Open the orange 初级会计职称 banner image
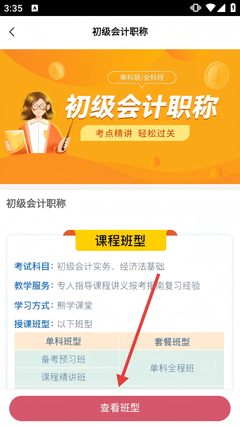Image resolution: width=240 pixels, height=427 pixels. pyautogui.click(x=120, y=117)
